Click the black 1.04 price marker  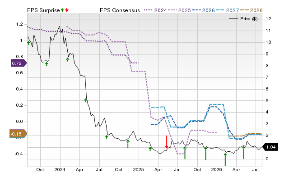[270, 147]
